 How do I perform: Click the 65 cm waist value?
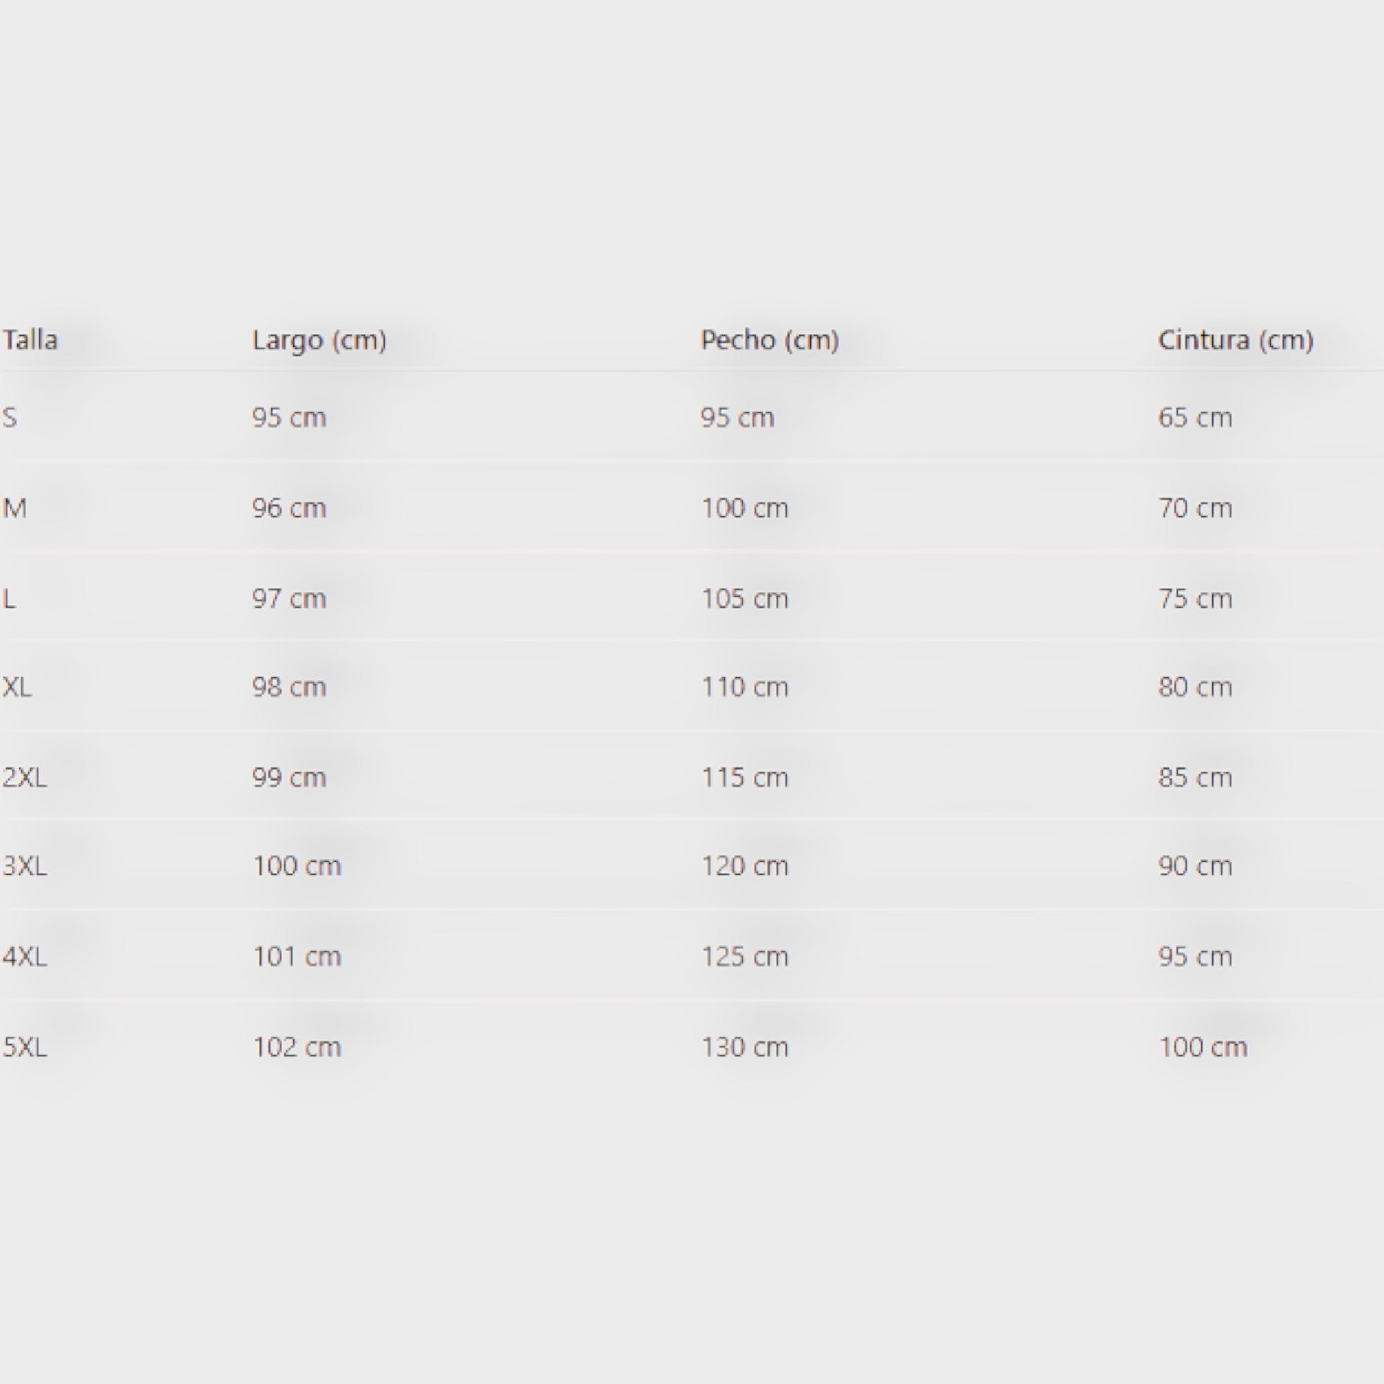[1195, 417]
